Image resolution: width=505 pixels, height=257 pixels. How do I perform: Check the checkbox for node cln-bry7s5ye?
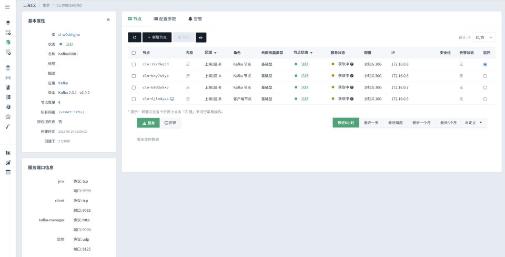134,76
